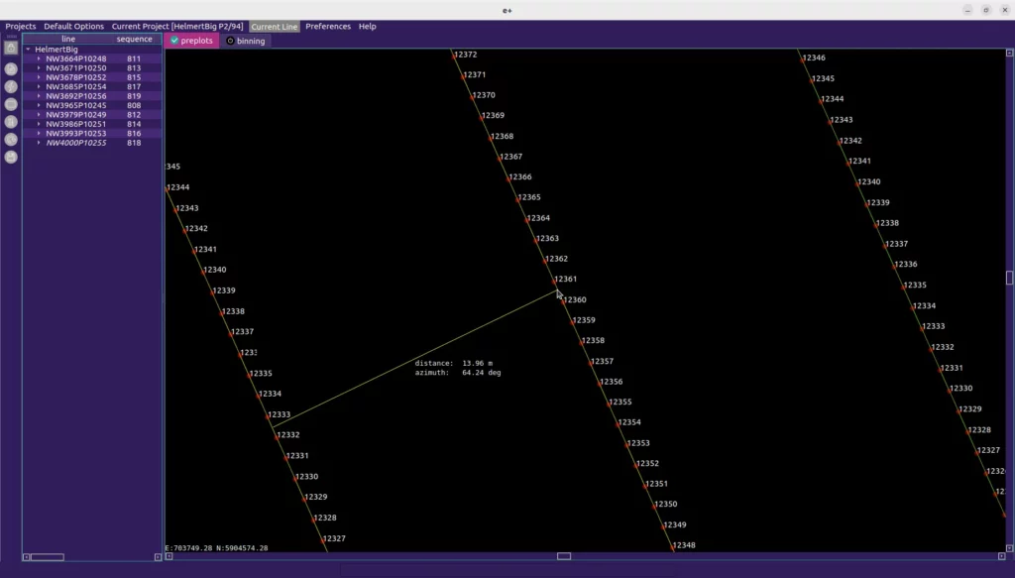Click the map scroll-down arrow at bottom right
This screenshot has width=1015, height=578.
pos(1009,547)
